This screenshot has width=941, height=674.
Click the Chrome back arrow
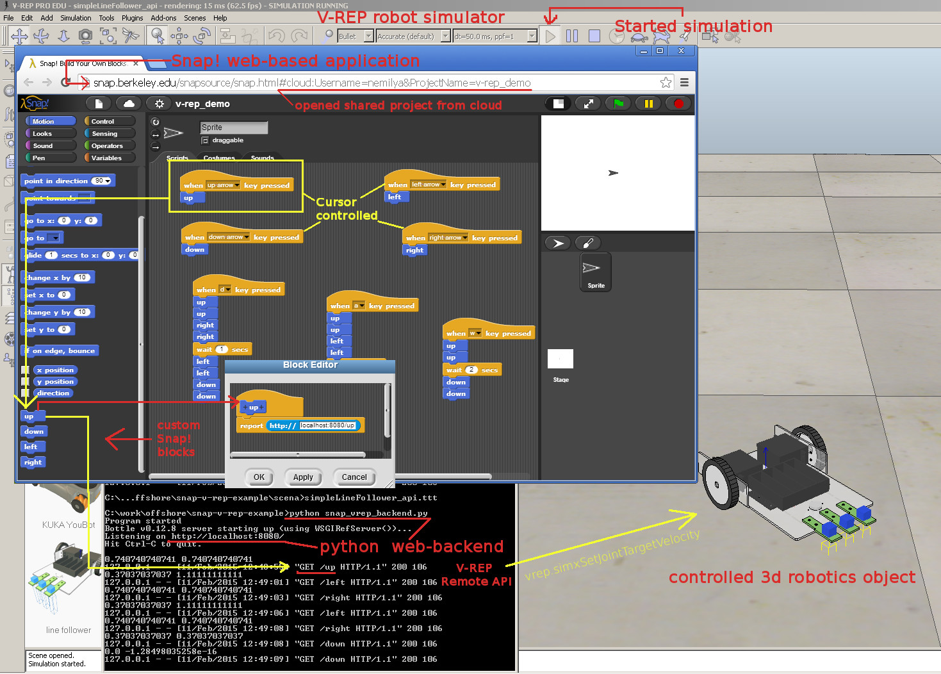point(28,82)
